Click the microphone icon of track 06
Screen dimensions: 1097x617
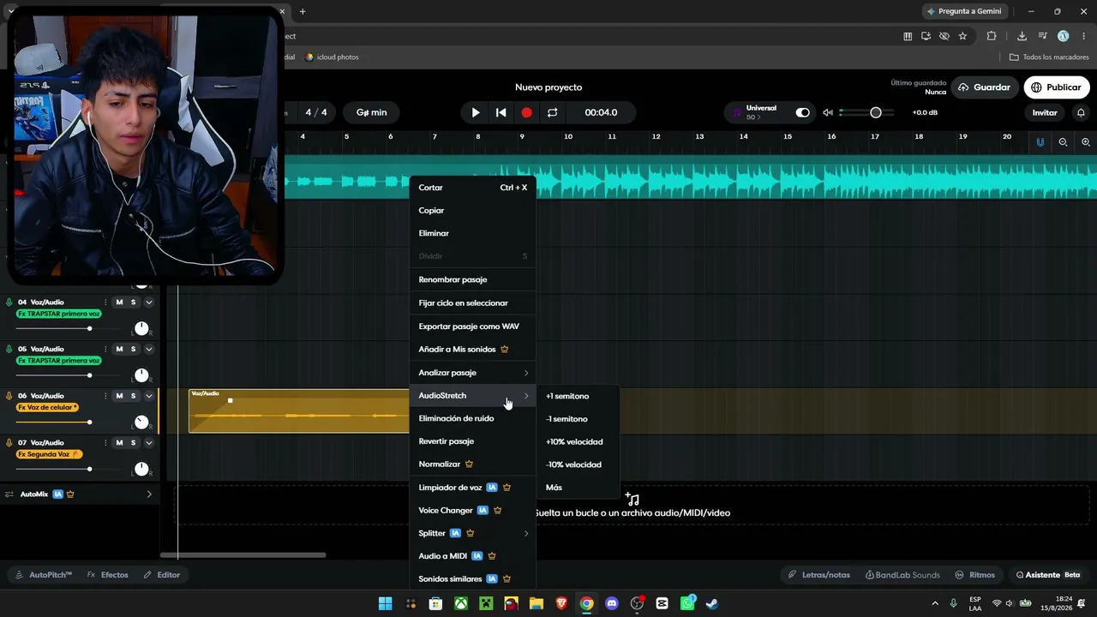tap(9, 396)
